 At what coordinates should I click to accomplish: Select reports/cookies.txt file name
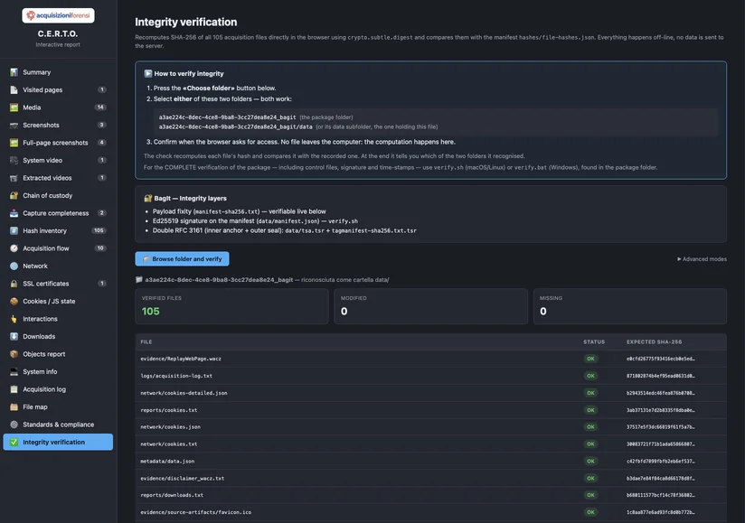(169, 410)
